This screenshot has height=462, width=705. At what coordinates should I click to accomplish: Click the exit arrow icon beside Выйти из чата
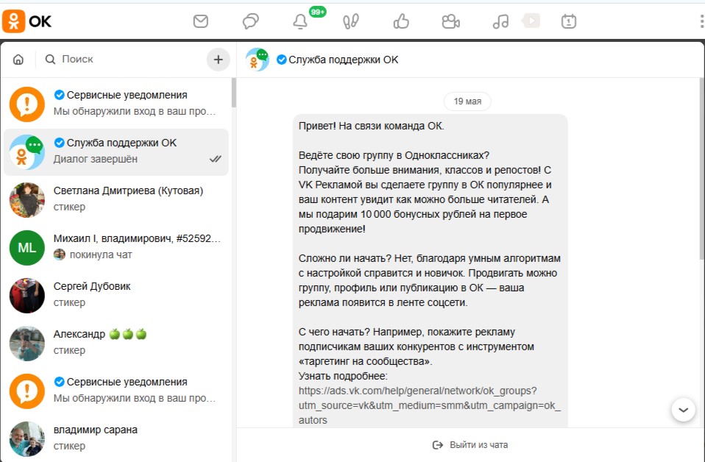[x=437, y=445]
